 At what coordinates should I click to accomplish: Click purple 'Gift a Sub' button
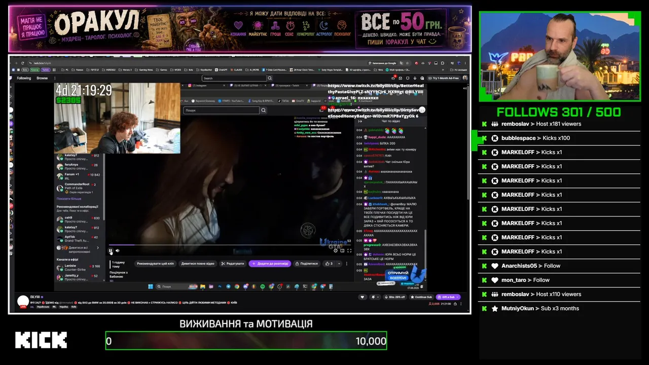448,297
